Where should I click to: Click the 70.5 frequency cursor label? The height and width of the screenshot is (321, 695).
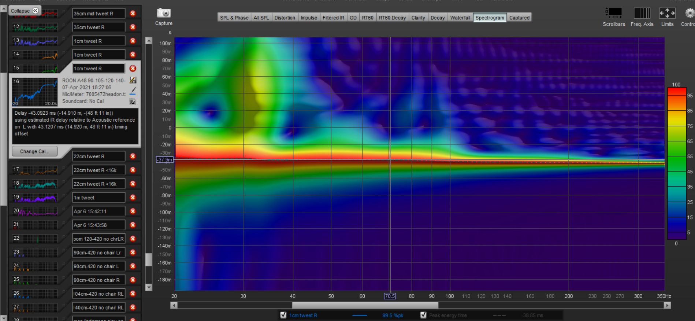[x=390, y=296]
